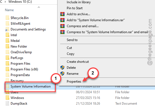The image size is (155, 106).
Task: Click the sort arrow above the Name column
Action: 39,7
